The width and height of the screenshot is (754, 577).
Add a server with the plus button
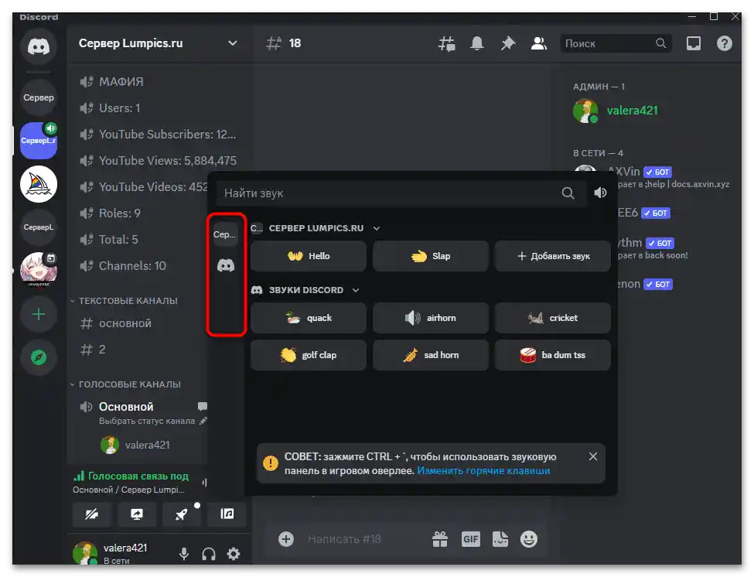39,315
